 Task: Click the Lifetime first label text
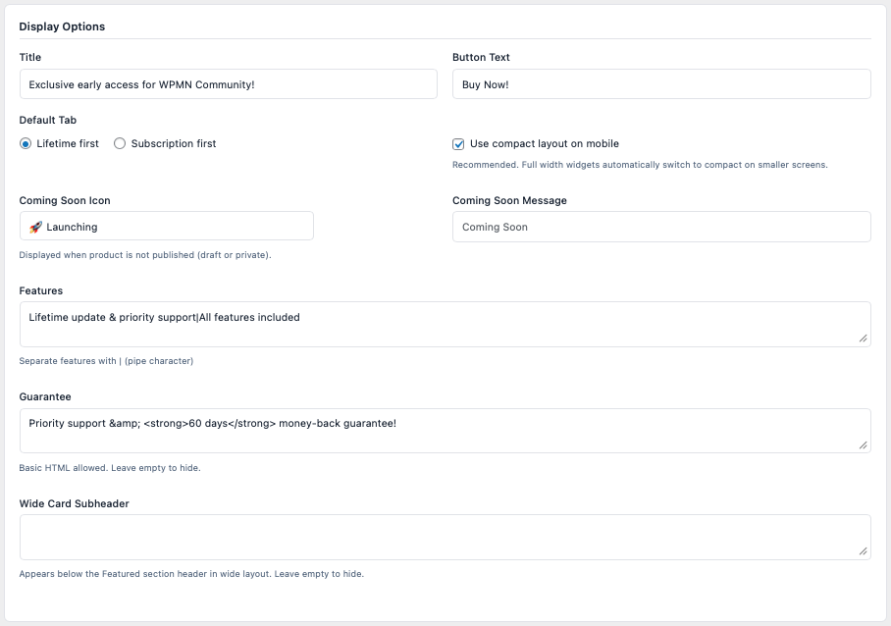point(68,143)
